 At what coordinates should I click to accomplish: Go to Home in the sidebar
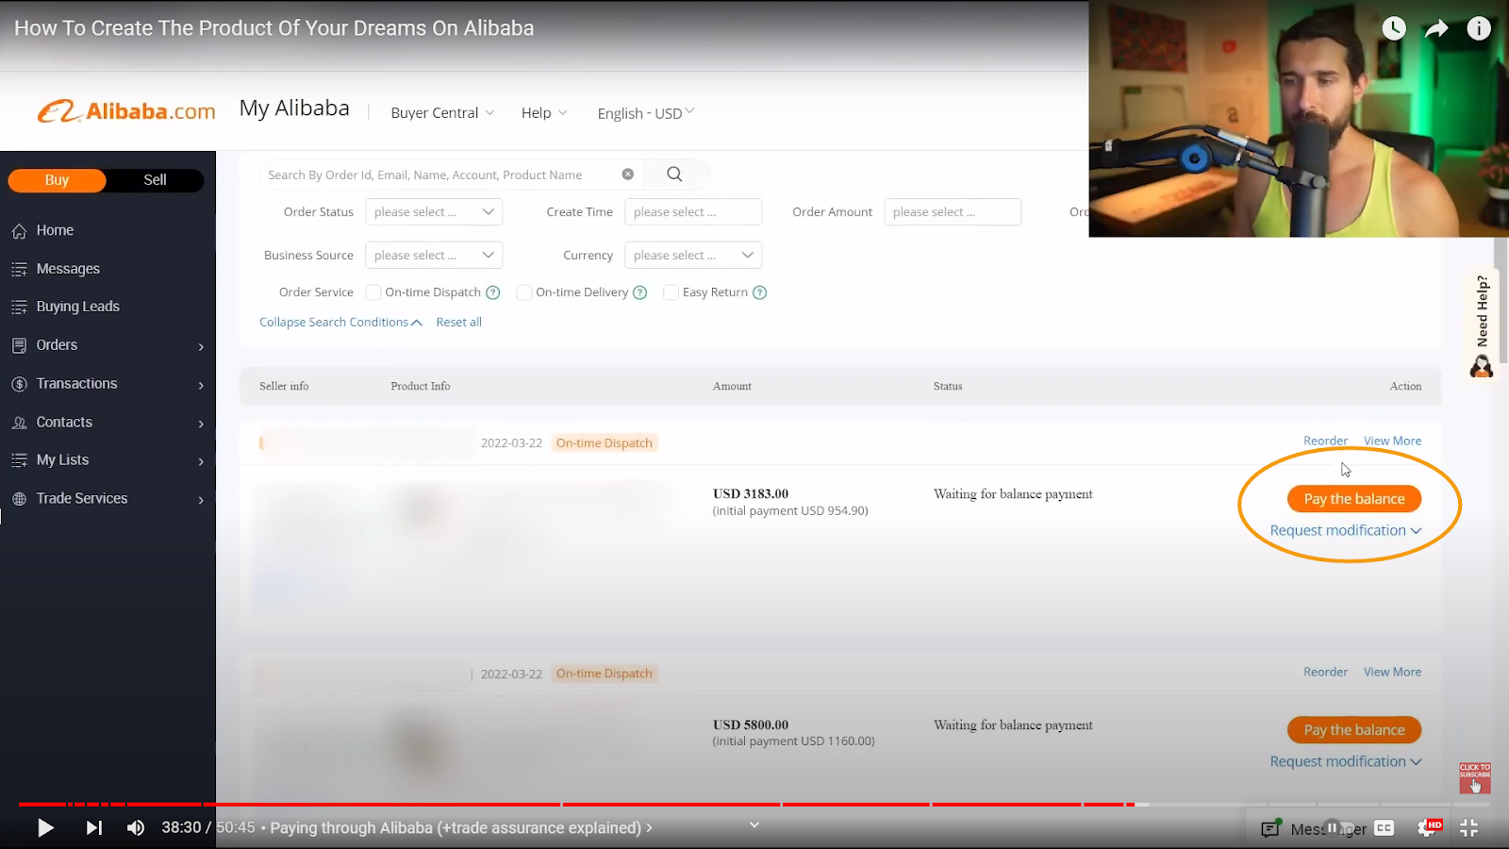click(55, 230)
